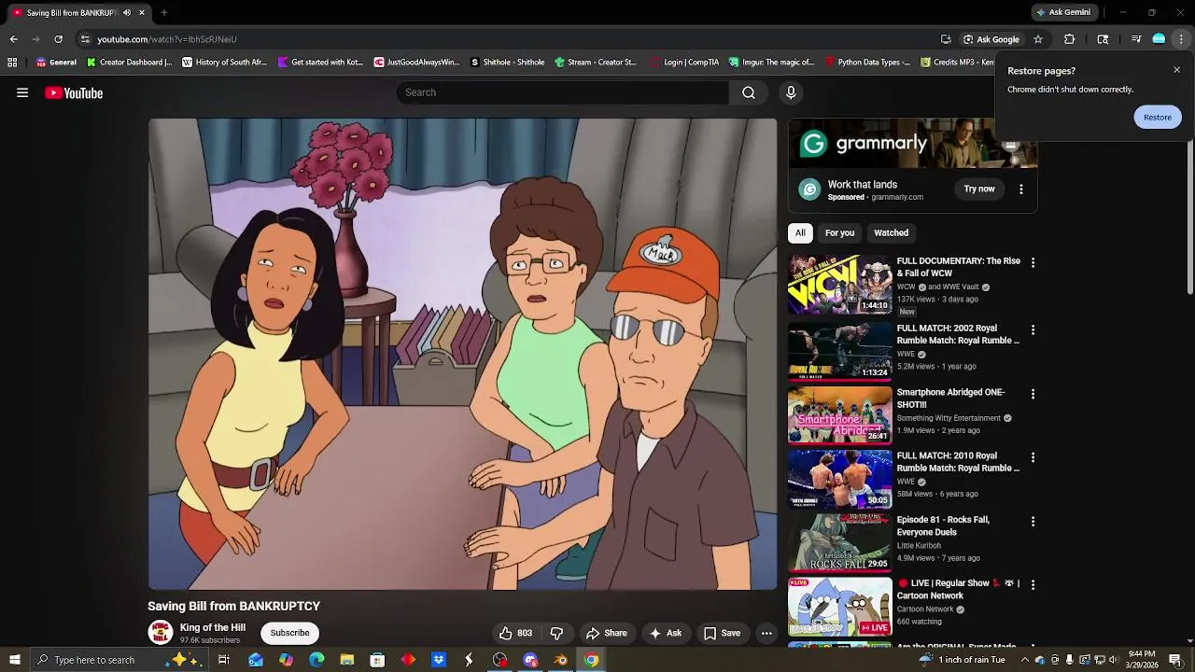Select the All filter chip
This screenshot has width=1195, height=672.
tap(800, 232)
